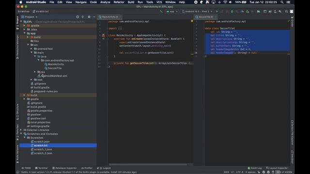Switch to SoccerTile.kt editor tab
Viewport: 310px width, 174px height.
206,17
